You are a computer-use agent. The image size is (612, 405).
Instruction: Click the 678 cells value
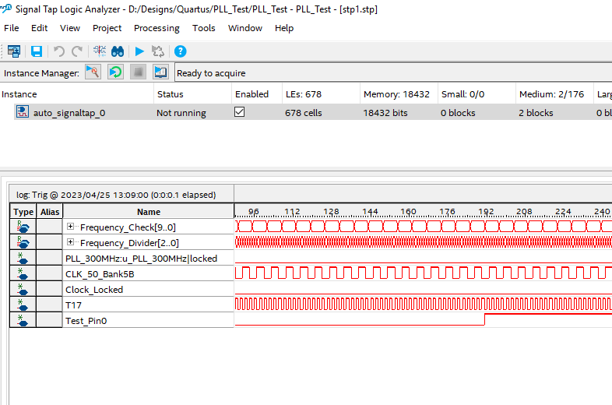[303, 113]
